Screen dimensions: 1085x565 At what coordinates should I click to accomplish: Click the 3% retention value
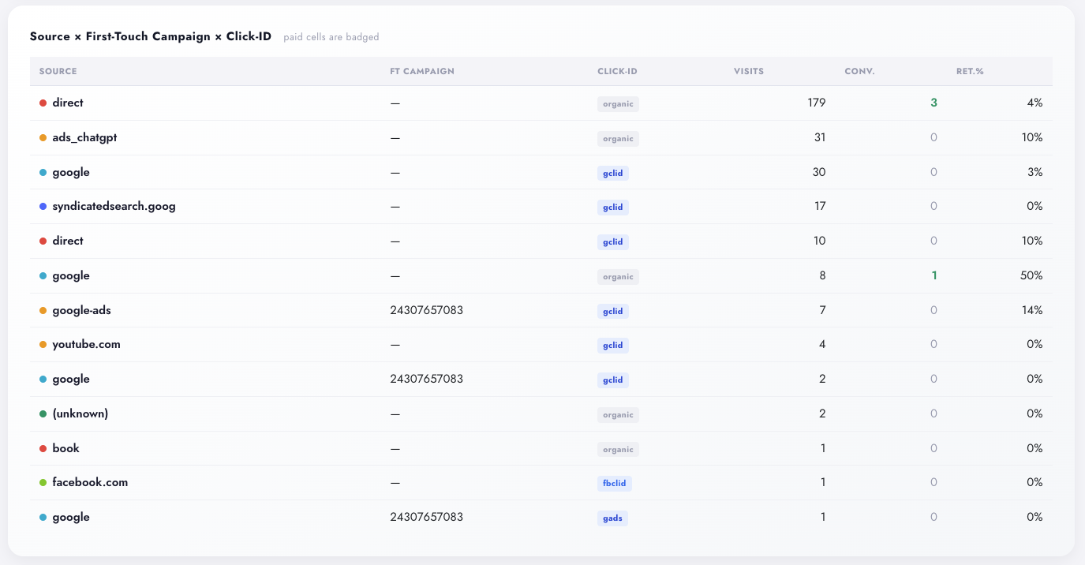point(1034,172)
